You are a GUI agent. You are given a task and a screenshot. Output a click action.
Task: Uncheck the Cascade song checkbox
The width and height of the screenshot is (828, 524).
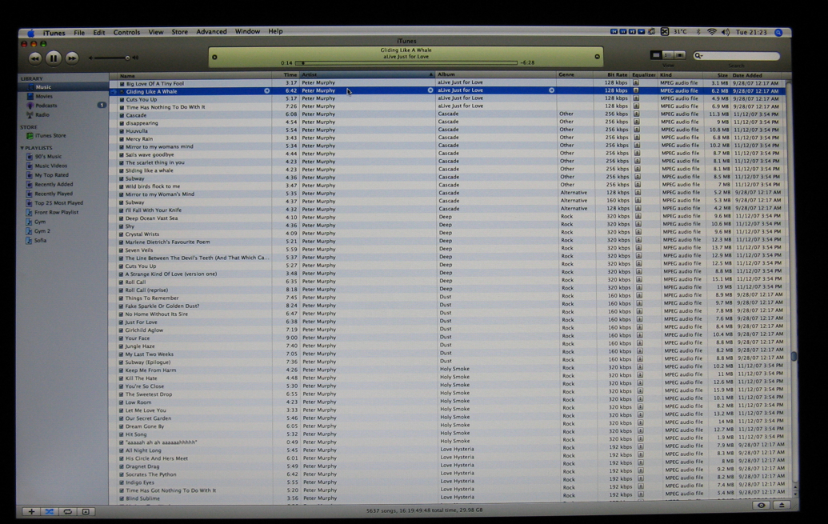[x=122, y=115]
